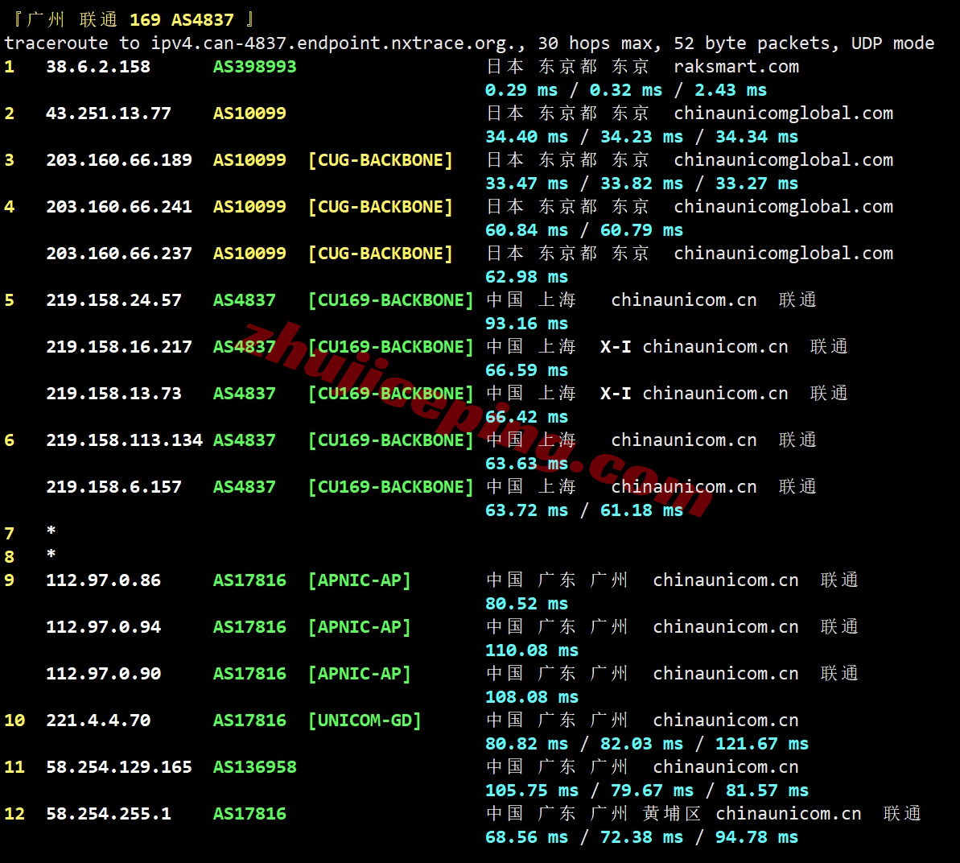960x863 pixels.
Task: Click latency value 66.59 ms
Action: pyautogui.click(x=526, y=370)
